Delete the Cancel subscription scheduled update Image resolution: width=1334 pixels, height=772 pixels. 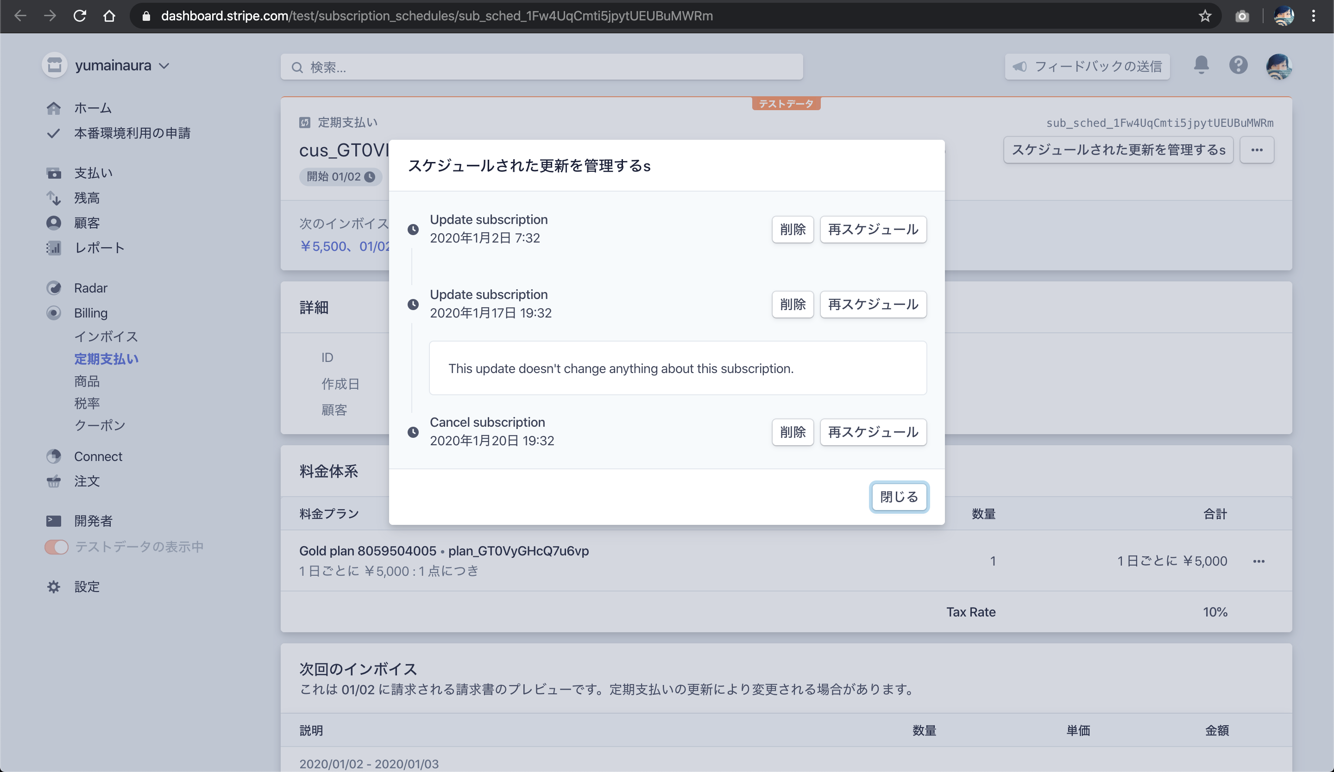(793, 433)
